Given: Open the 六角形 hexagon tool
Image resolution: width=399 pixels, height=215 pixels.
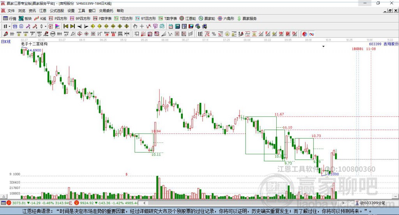Looking at the screenshot, I should point(226,19).
